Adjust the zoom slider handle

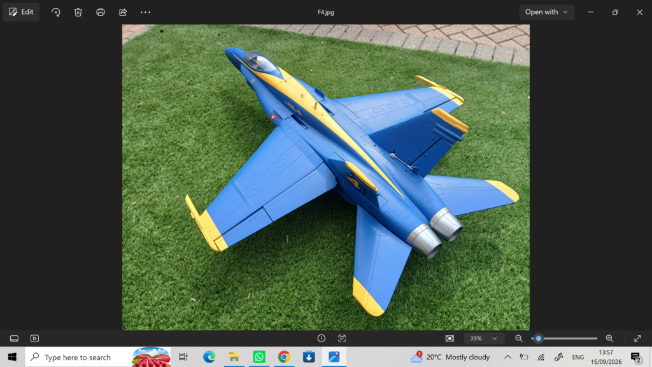pyautogui.click(x=539, y=338)
